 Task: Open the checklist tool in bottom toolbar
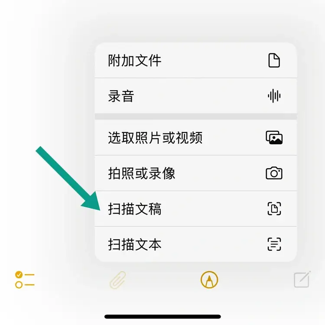point(25,279)
